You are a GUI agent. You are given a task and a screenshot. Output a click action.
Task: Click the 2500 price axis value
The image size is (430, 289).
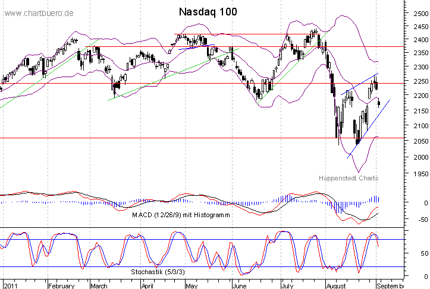[421, 14]
